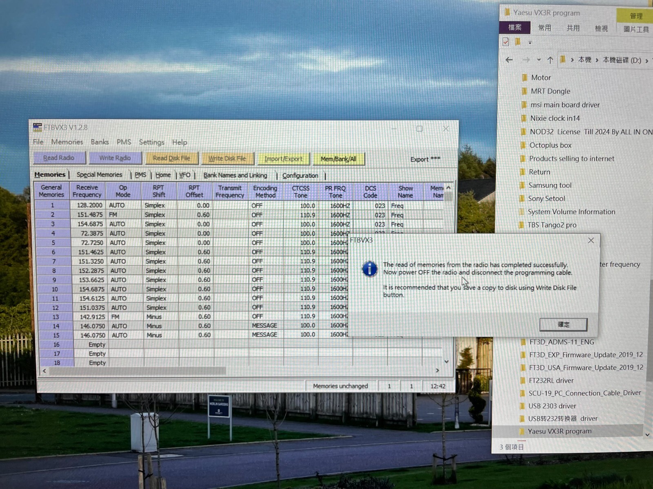Open the 檢視 ribbon tab
The width and height of the screenshot is (653, 489).
tap(601, 28)
